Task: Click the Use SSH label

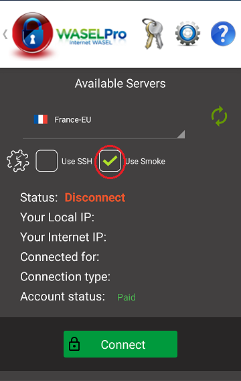Action: (x=77, y=162)
